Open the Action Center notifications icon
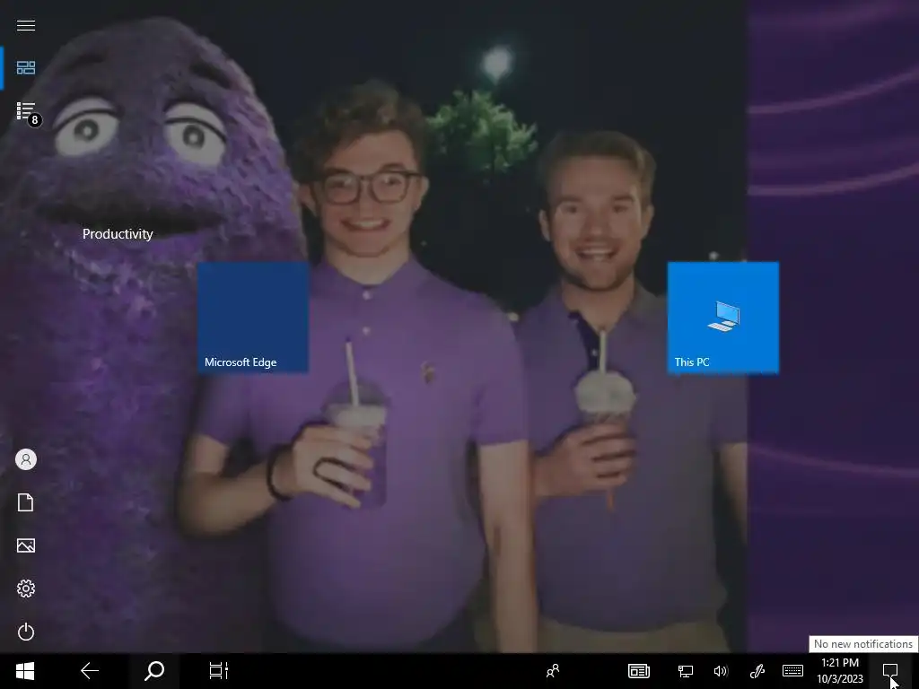919x689 pixels. tap(889, 671)
